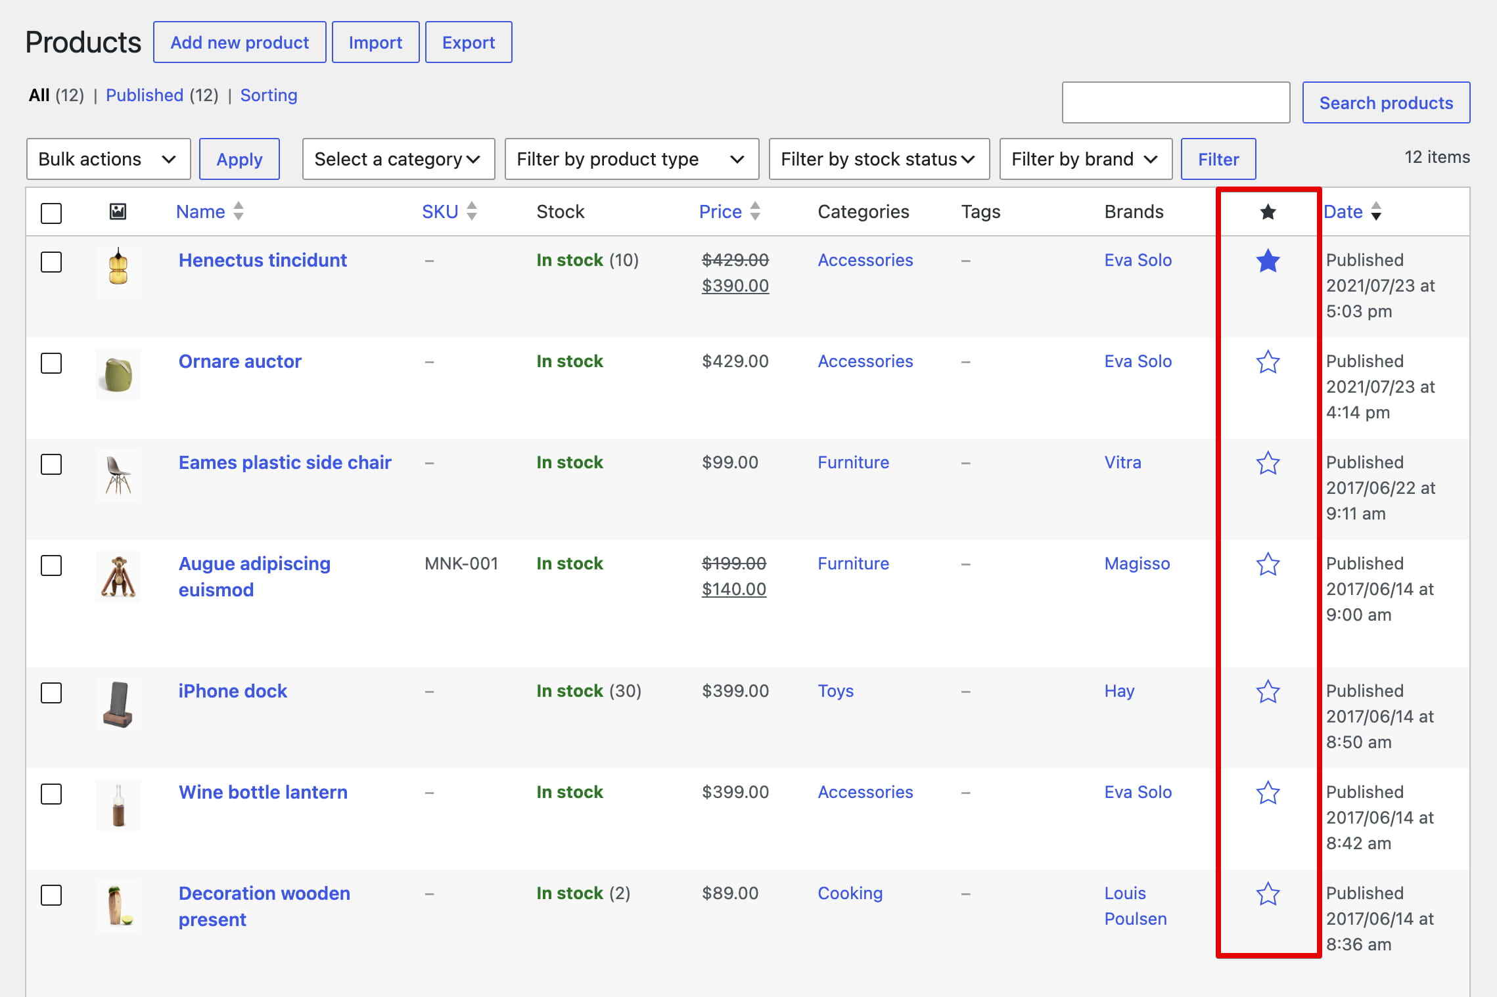Select Augue adipiscing euismod checkbox
This screenshot has height=997, width=1497.
pos(51,565)
